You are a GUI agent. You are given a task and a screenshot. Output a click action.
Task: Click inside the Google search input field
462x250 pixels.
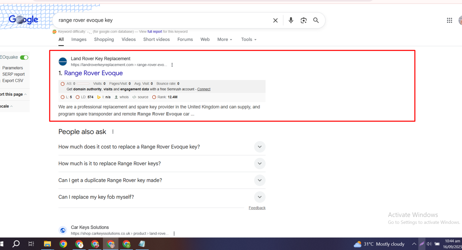click(x=162, y=20)
